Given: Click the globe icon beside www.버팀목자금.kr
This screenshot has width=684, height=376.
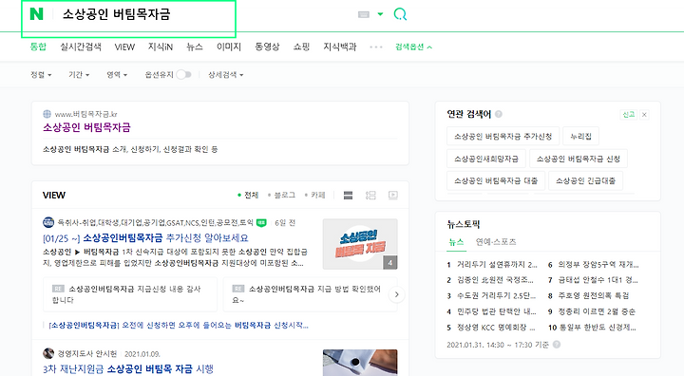Looking at the screenshot, I should point(47,114).
